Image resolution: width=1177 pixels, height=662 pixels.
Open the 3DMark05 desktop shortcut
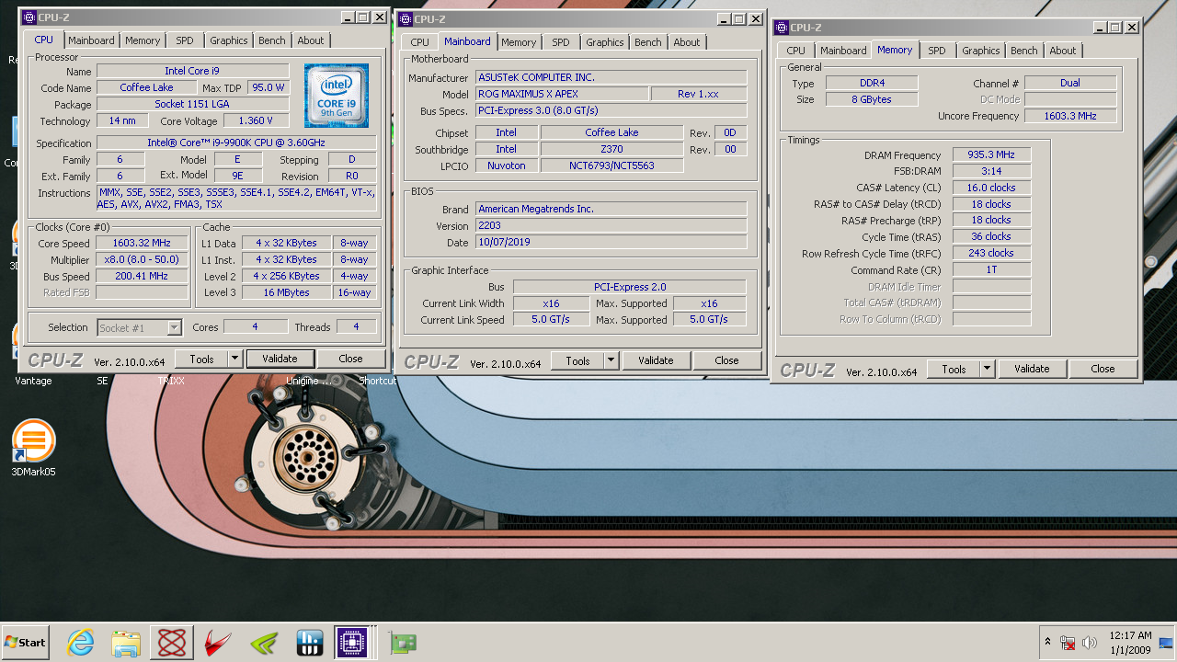[x=34, y=449]
